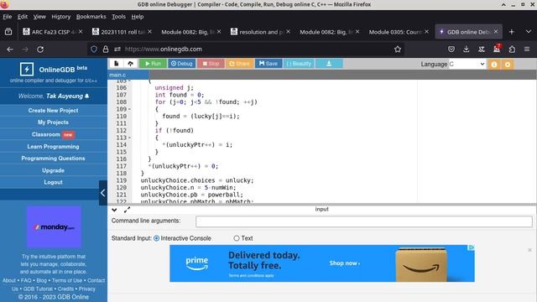Collapse the code fold at line 113
Viewport: 537px width, 302px height.
coord(129,138)
